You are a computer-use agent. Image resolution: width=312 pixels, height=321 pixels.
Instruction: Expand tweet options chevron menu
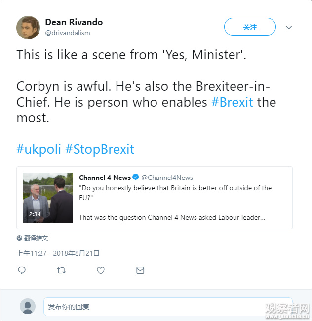point(289,27)
